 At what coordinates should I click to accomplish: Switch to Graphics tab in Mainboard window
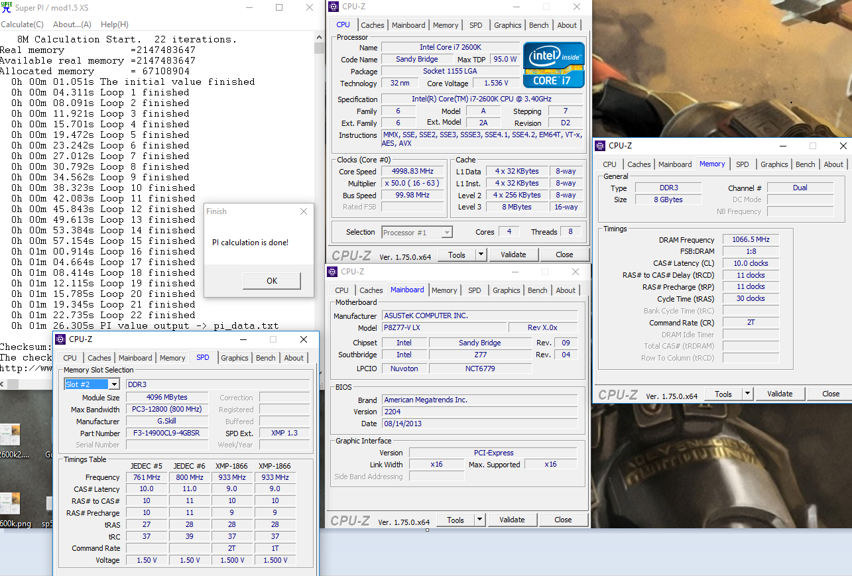click(x=507, y=290)
